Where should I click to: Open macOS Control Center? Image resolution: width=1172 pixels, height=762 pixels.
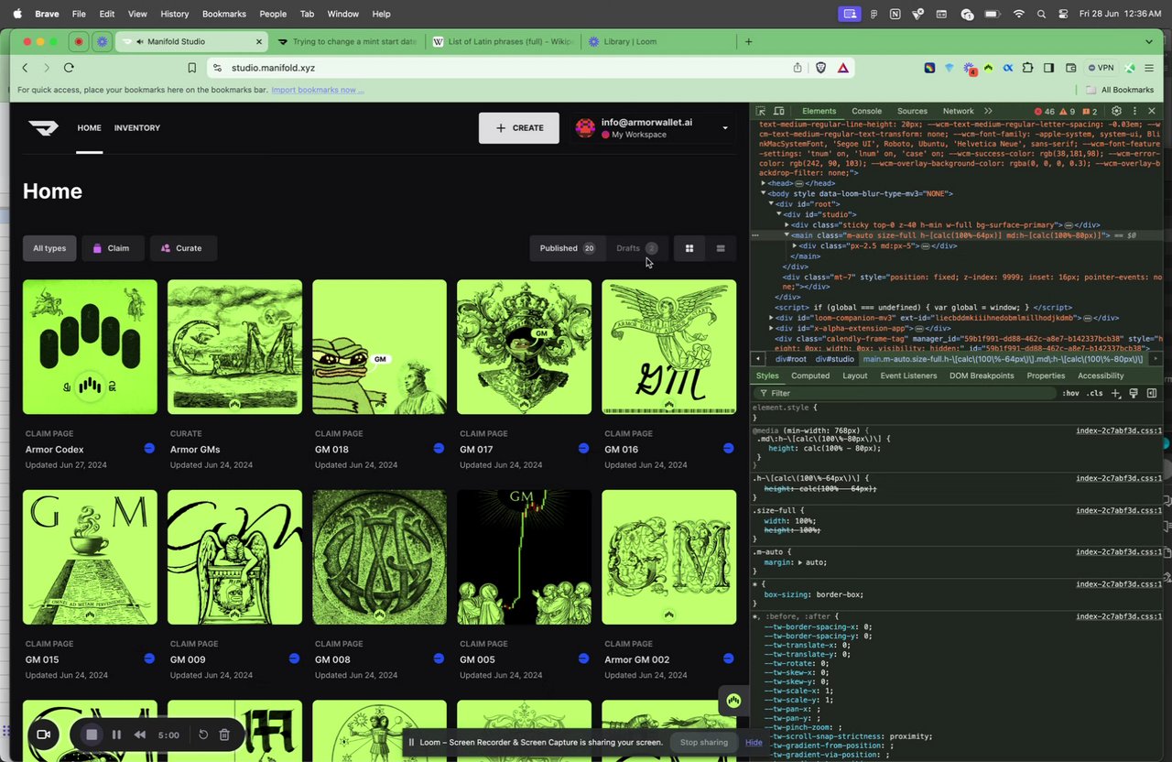(1062, 14)
